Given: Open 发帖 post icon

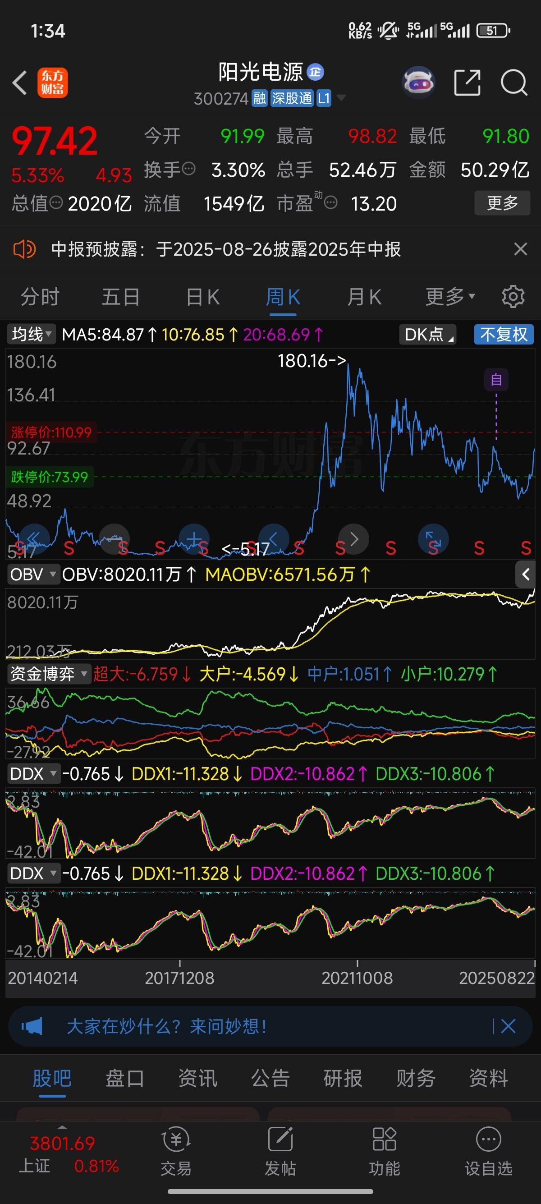Looking at the screenshot, I should (x=280, y=1151).
